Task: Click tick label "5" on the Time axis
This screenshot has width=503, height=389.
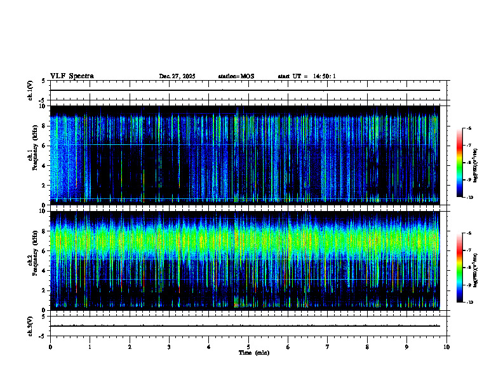Action: pos(248,347)
